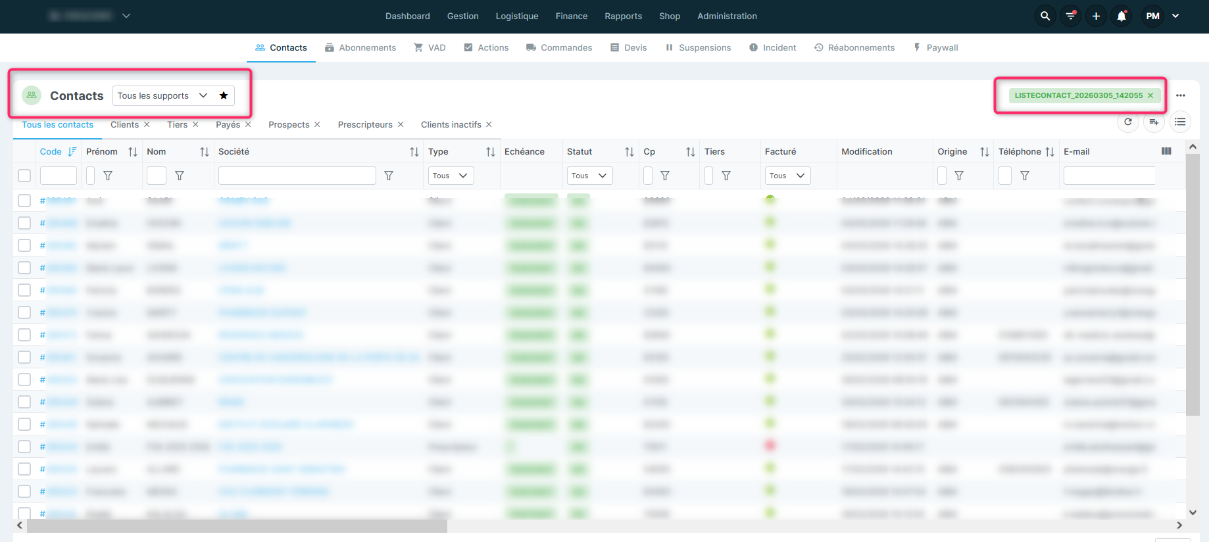
Task: Check the second contact row checkbox
Action: pos(24,223)
